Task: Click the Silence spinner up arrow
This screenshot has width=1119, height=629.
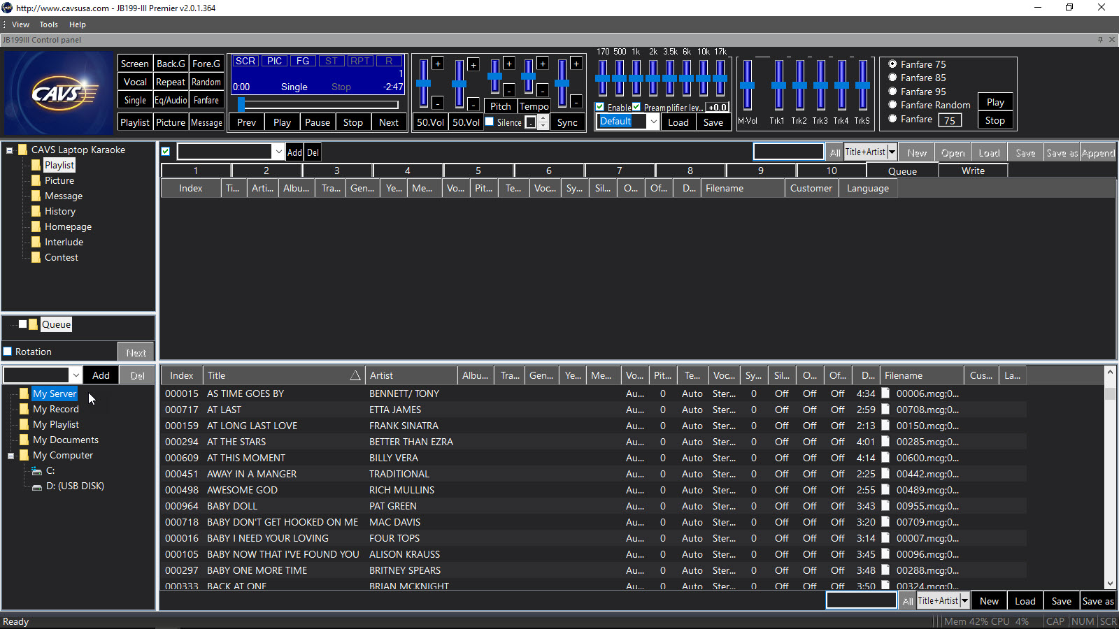Action: click(x=543, y=119)
